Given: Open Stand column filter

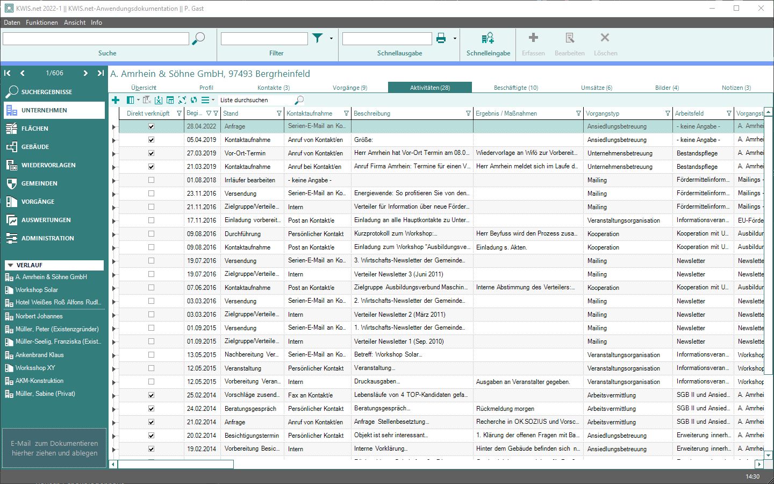Looking at the screenshot, I should tap(279, 113).
